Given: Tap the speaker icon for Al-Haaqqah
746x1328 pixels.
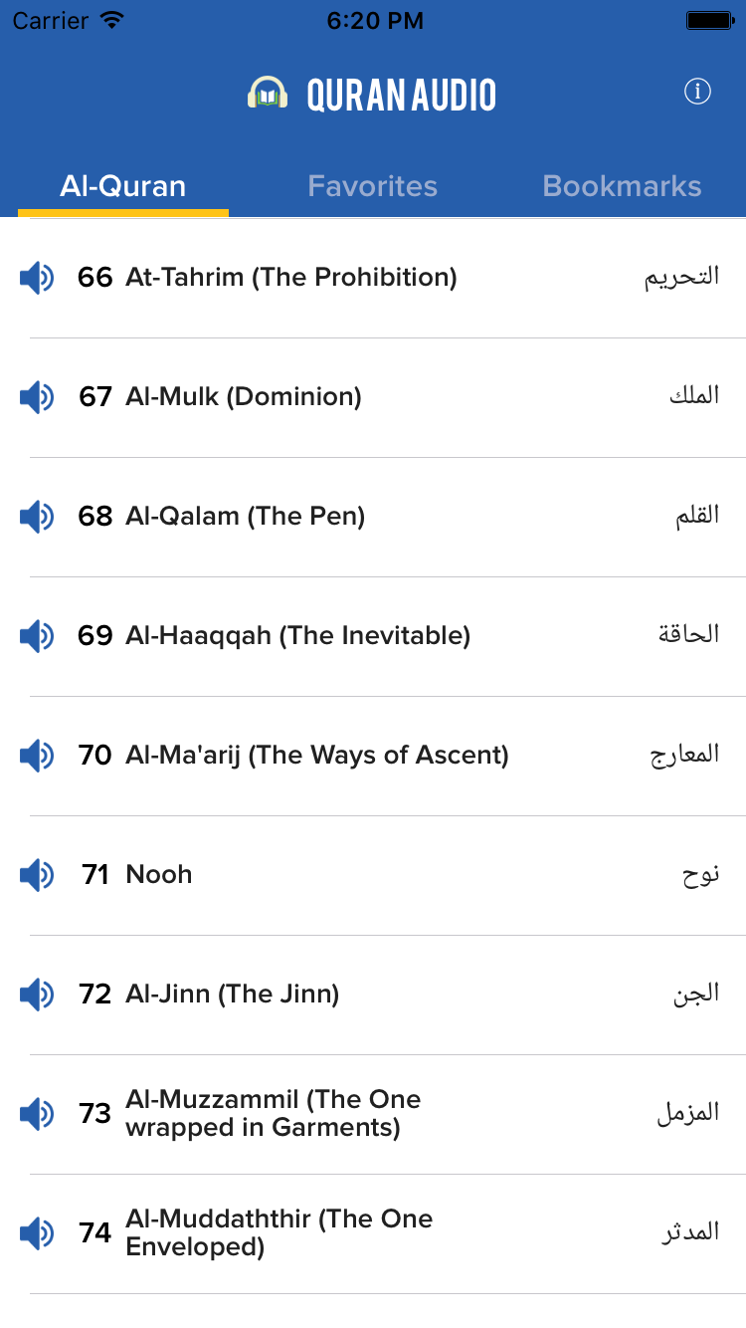Looking at the screenshot, I should coord(37,636).
